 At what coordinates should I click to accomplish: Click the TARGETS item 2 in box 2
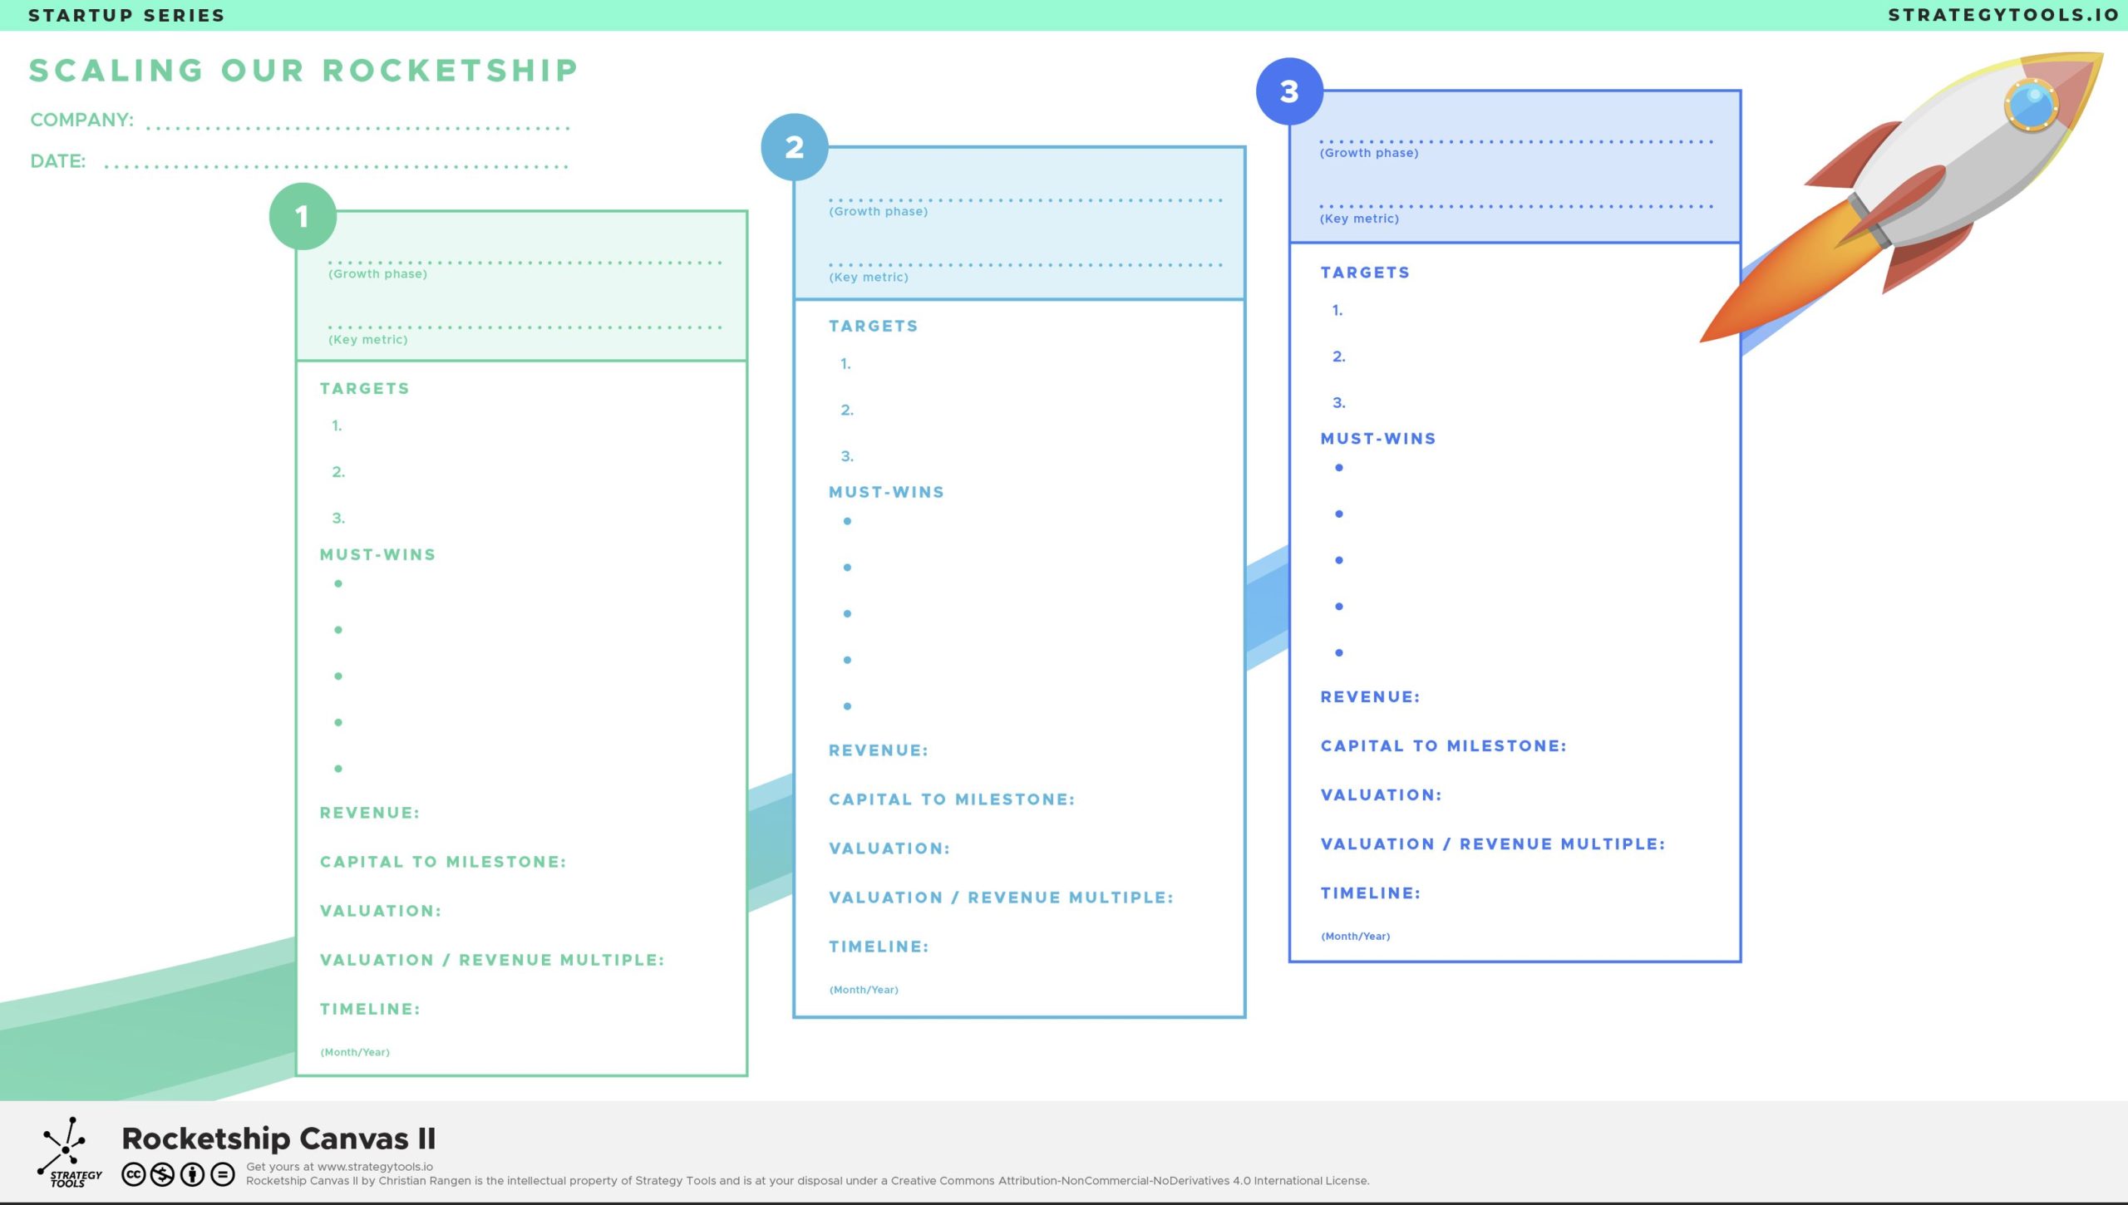point(847,410)
